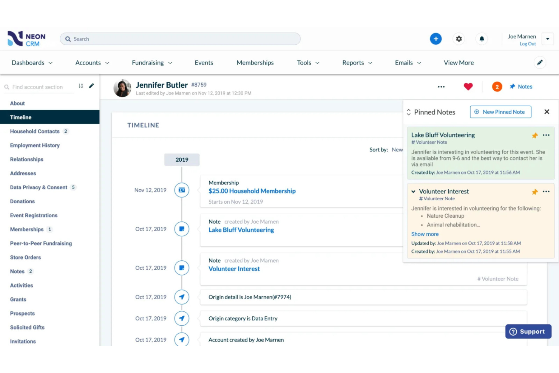Click the alphabetical sort icon in the sidebar
The width and height of the screenshot is (559, 373).
(80, 86)
